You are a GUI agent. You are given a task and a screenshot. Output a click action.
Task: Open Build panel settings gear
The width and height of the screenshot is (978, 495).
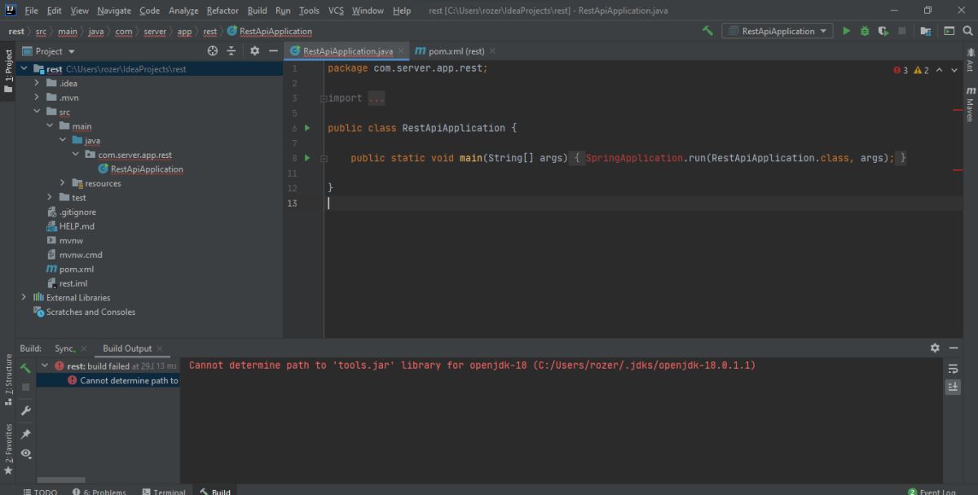[935, 348]
